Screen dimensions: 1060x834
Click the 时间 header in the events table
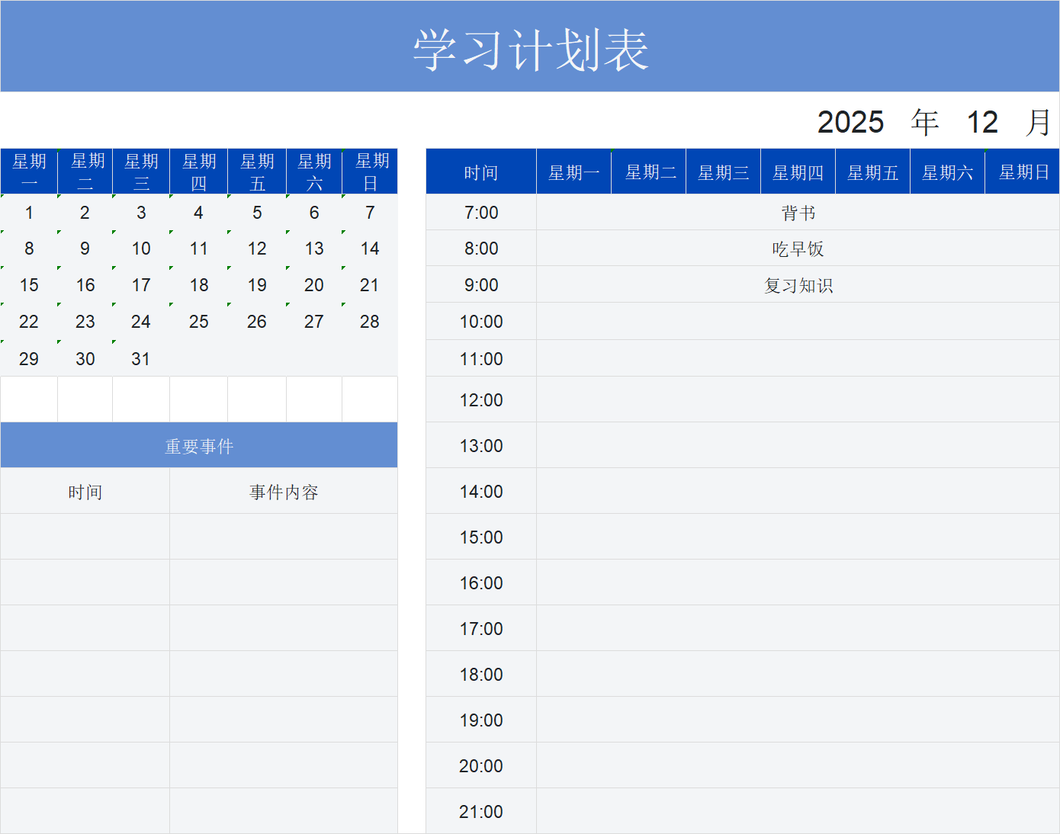85,491
